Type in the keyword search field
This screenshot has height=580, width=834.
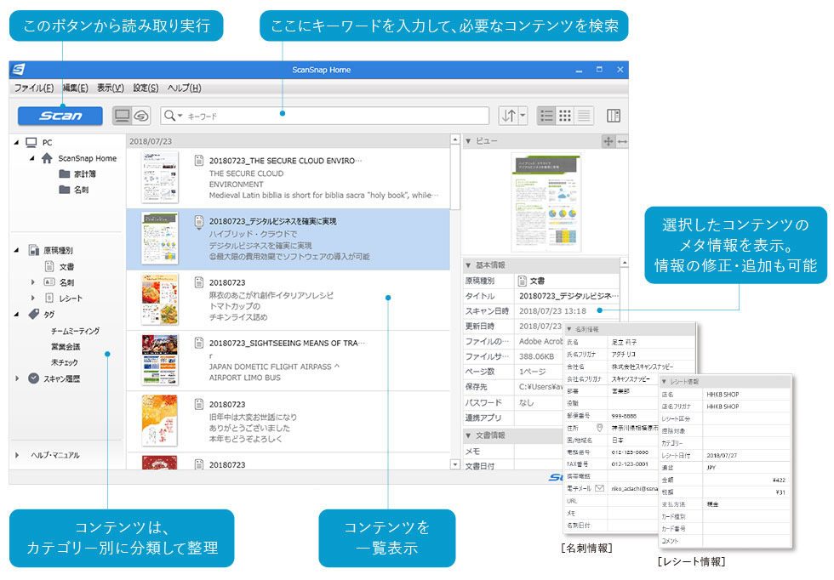[x=332, y=116]
